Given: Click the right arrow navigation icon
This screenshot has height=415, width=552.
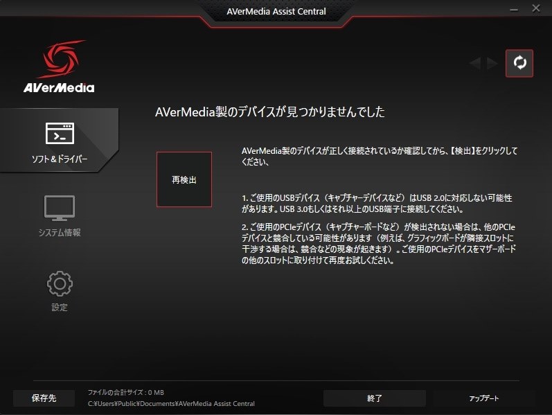Looking at the screenshot, I should (x=492, y=64).
